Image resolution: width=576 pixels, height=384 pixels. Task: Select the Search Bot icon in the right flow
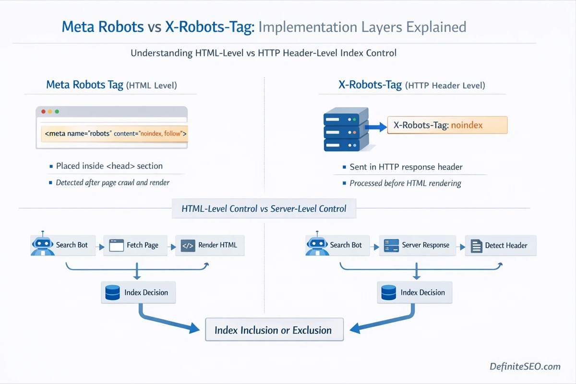coord(318,245)
